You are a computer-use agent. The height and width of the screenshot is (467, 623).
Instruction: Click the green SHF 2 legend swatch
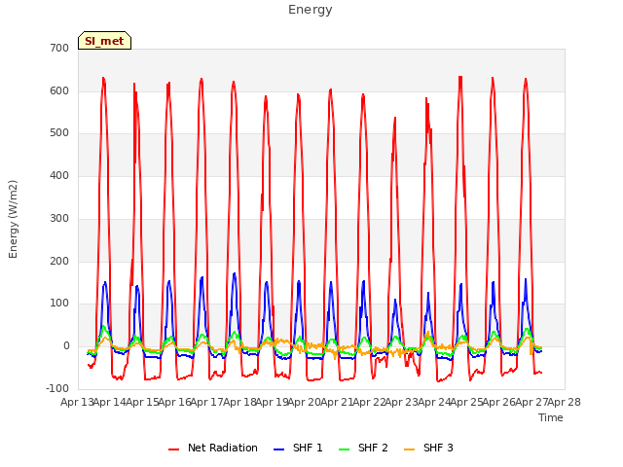tap(344, 449)
